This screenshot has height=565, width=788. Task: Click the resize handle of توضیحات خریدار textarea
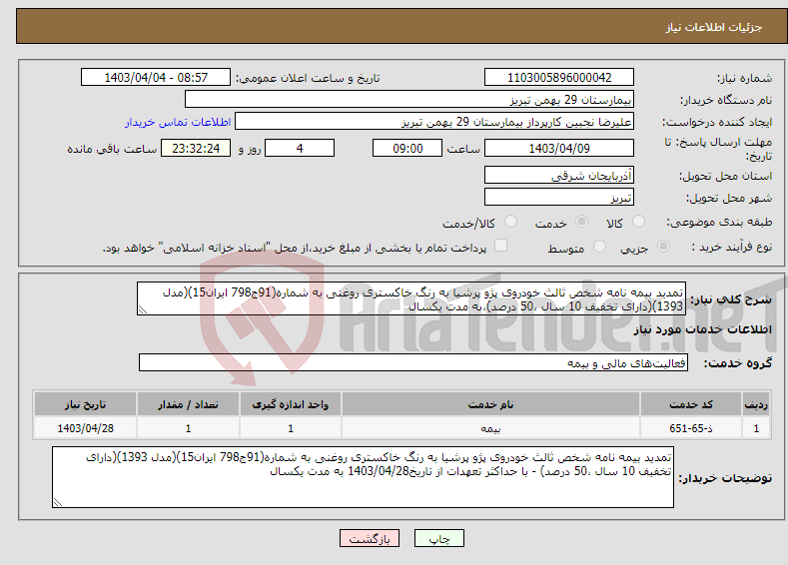(x=58, y=502)
